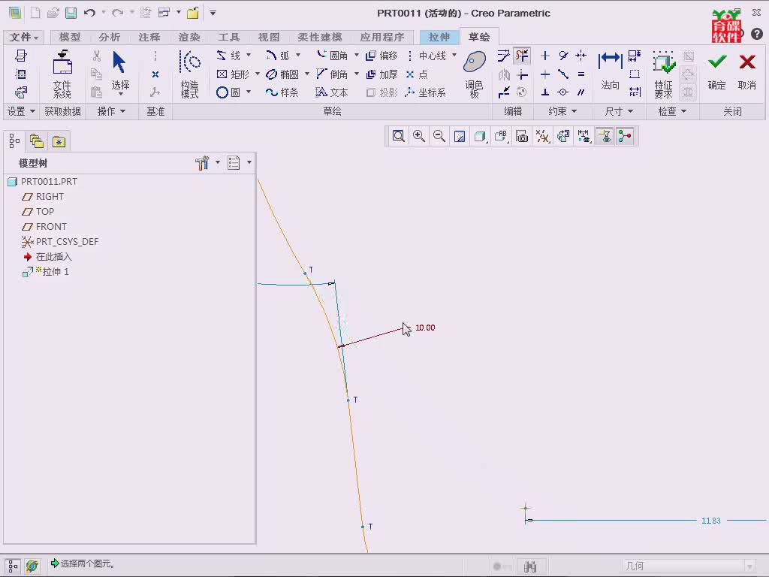Select 拉伸 1 feature in model tree
The height and width of the screenshot is (577, 769).
(46, 272)
